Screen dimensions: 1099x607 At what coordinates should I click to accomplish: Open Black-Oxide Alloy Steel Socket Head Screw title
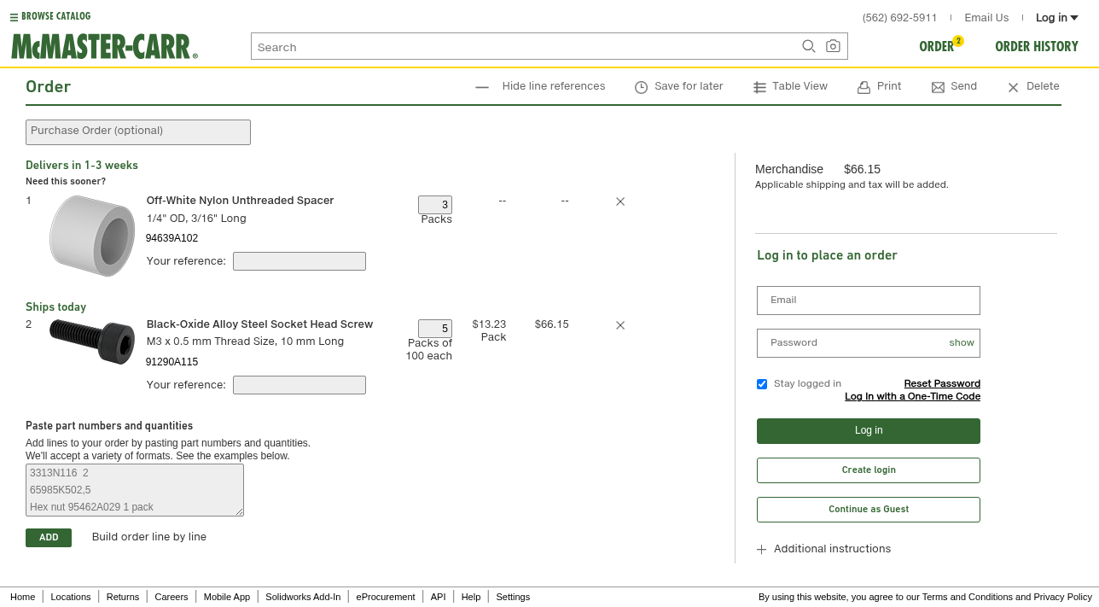pyautogui.click(x=259, y=324)
